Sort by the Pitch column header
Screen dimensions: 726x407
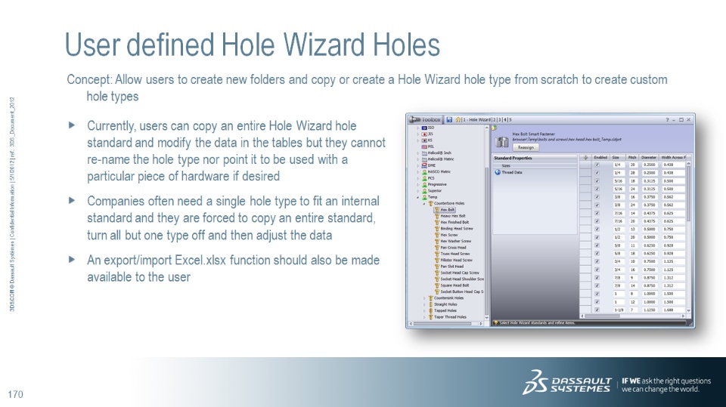(632, 158)
